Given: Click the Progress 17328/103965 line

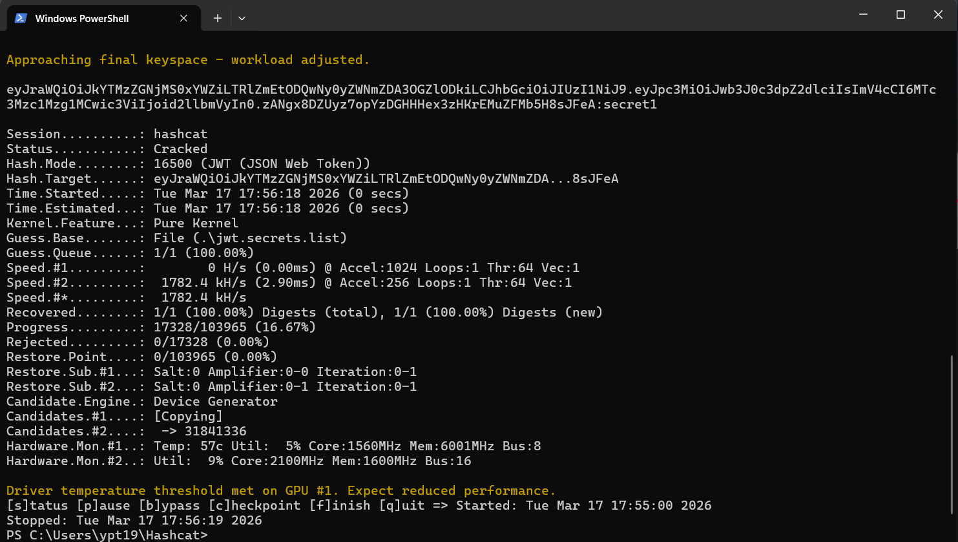Looking at the screenshot, I should tap(161, 327).
